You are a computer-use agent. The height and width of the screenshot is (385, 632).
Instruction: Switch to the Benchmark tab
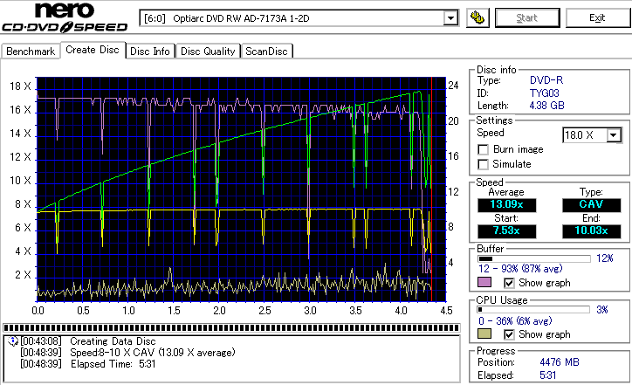point(31,52)
